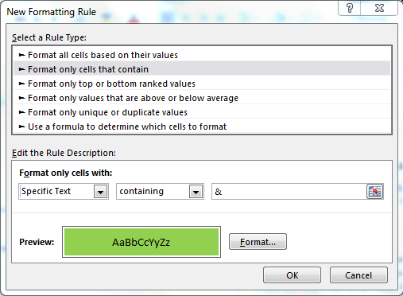Close the New Formatting Rule dialog
403x296 pixels.
[379, 8]
